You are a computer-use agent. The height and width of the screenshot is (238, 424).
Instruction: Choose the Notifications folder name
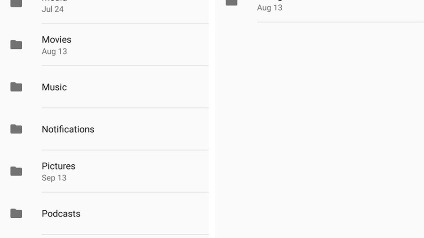coord(68,130)
